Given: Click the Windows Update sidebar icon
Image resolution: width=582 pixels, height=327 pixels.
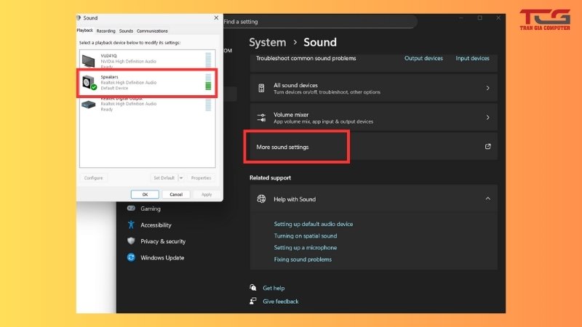Looking at the screenshot, I should click(131, 257).
